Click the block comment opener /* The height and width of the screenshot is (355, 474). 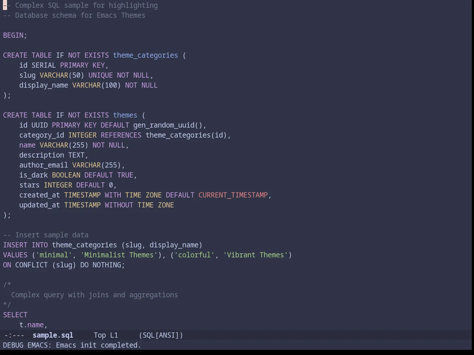(7, 285)
